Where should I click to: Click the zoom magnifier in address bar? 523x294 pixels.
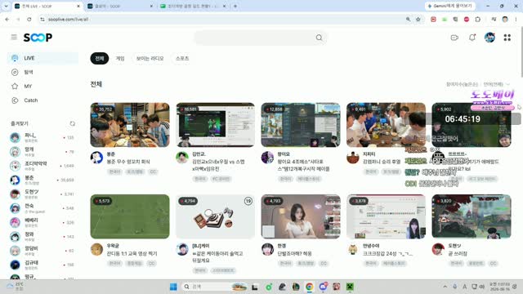point(408,20)
